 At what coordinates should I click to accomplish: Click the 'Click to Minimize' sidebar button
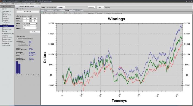click(x=7, y=6)
